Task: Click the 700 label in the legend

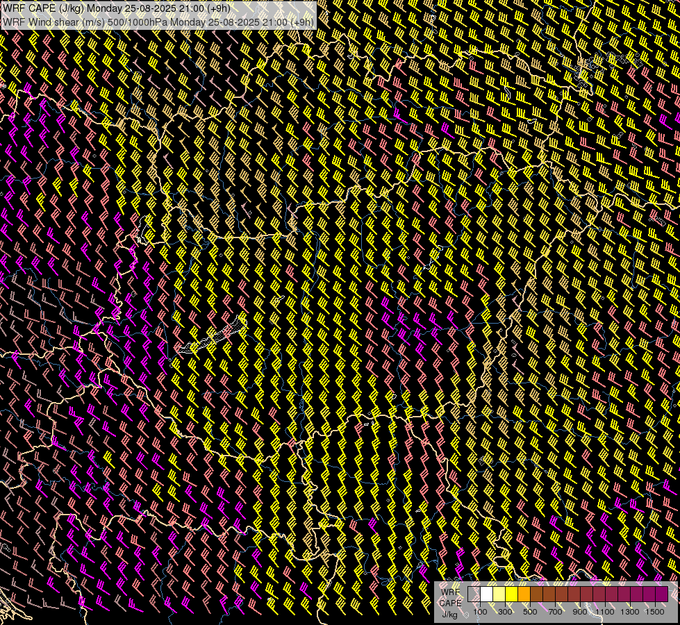Action: coord(555,612)
